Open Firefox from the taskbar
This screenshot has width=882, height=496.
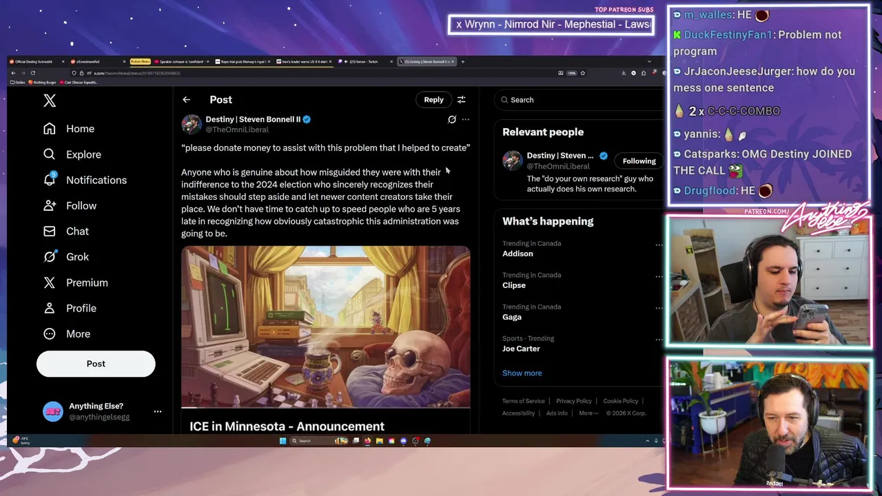tap(368, 441)
